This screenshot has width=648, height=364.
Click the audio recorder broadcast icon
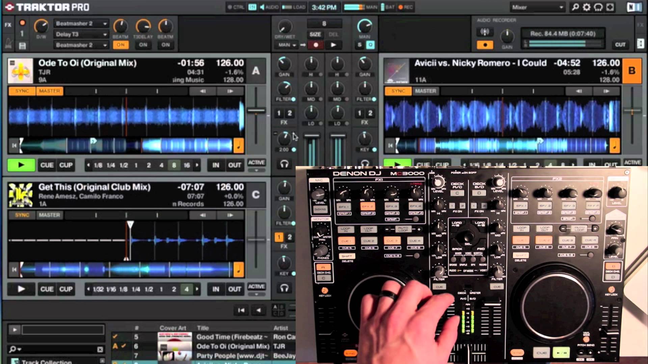[x=485, y=32]
